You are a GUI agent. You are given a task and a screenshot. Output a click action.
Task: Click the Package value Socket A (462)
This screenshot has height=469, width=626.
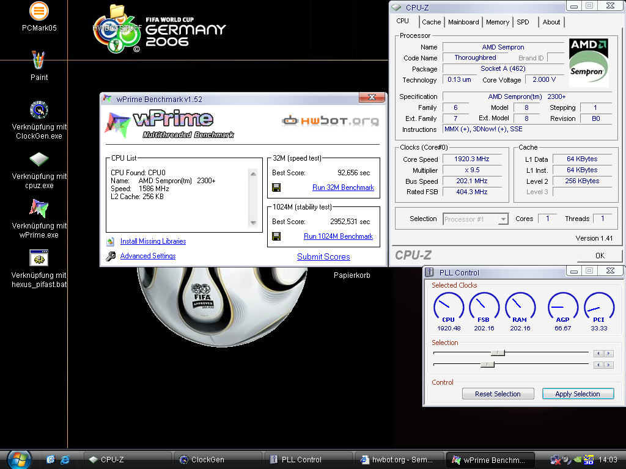click(x=503, y=68)
